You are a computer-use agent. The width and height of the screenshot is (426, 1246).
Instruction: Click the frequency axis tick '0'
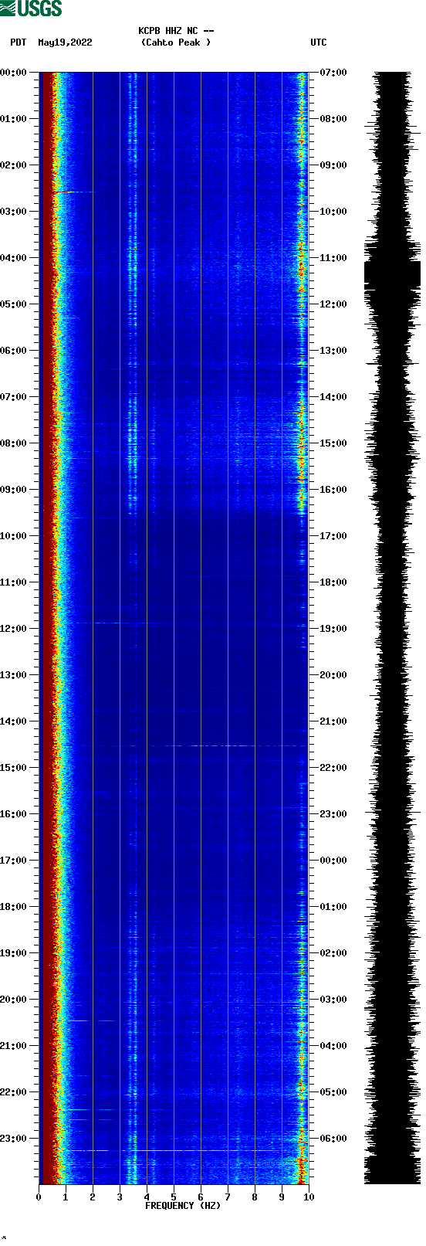pyautogui.click(x=39, y=1197)
